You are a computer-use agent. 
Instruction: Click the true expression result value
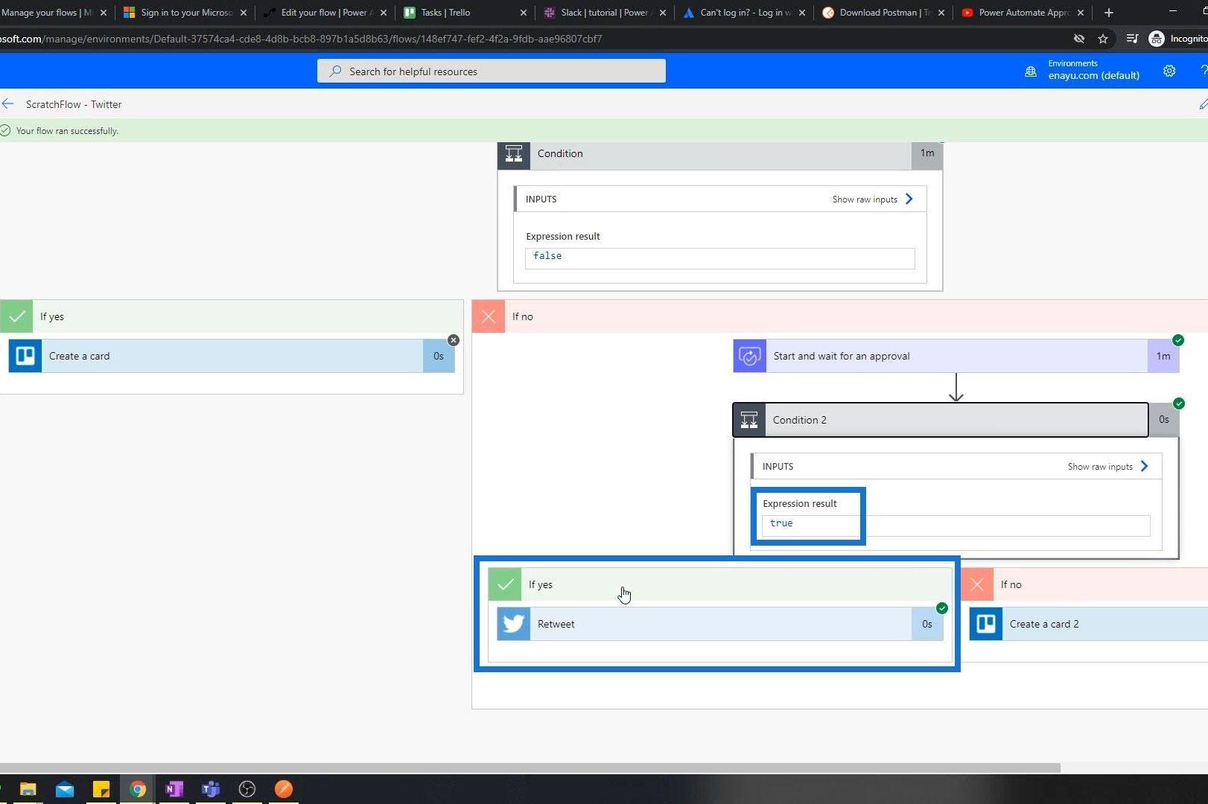click(x=781, y=523)
